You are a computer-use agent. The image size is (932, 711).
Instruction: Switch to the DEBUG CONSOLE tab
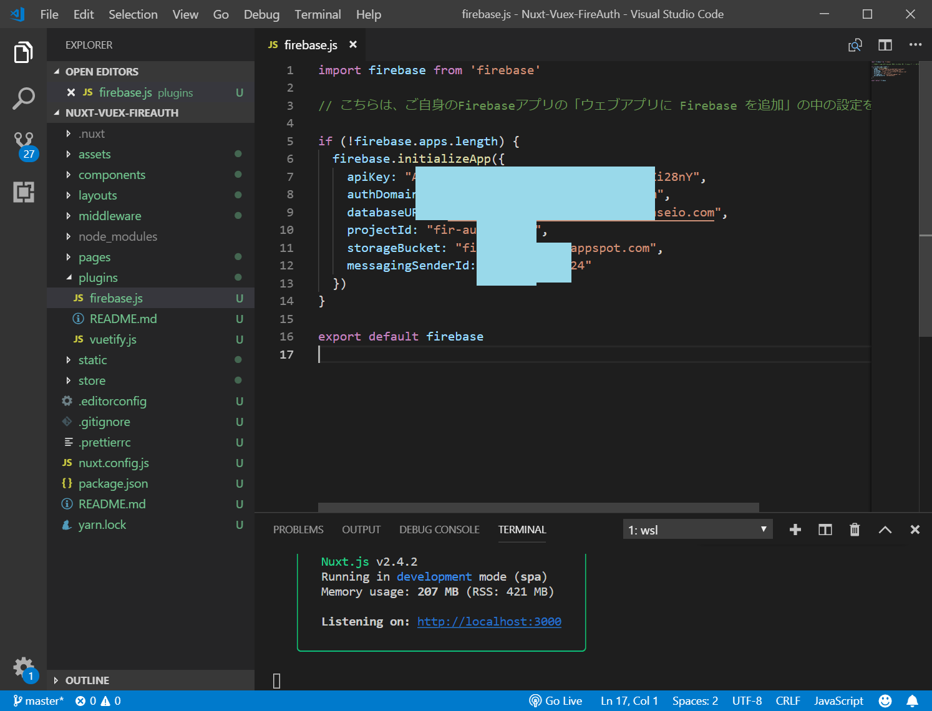click(439, 530)
